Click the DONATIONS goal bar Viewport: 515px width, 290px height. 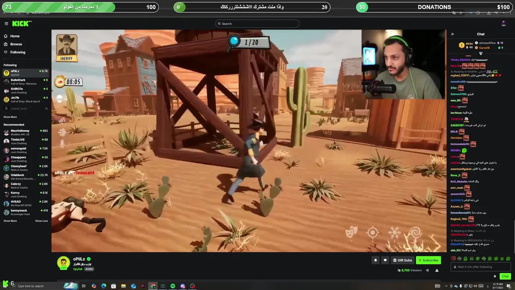point(435,7)
